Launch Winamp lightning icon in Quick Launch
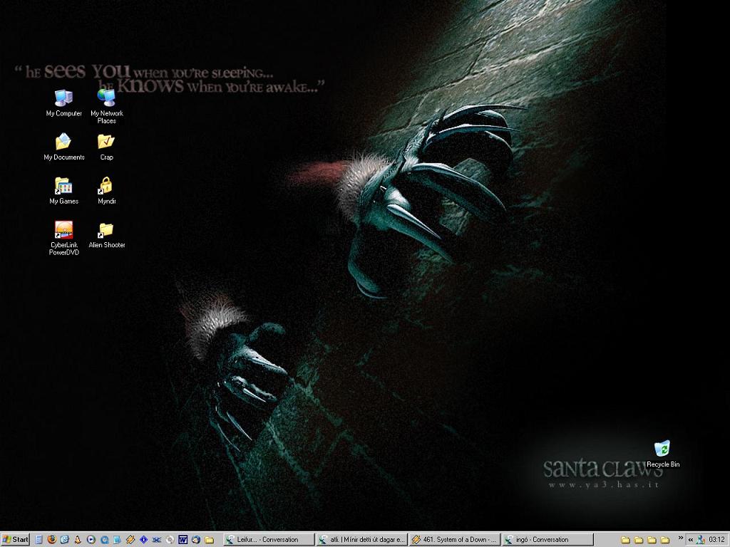The width and height of the screenshot is (730, 547). click(130, 540)
